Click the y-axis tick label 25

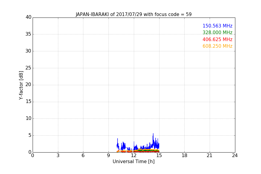click(x=28, y=68)
